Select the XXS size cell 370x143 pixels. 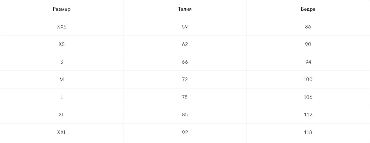click(x=62, y=27)
